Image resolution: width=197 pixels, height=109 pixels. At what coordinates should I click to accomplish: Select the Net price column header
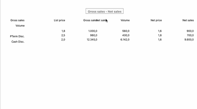click(156, 20)
